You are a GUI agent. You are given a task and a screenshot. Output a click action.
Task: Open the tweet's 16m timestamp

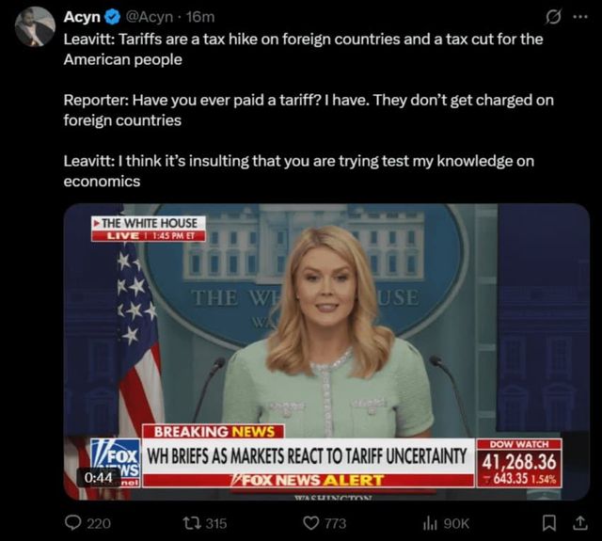[x=200, y=17]
